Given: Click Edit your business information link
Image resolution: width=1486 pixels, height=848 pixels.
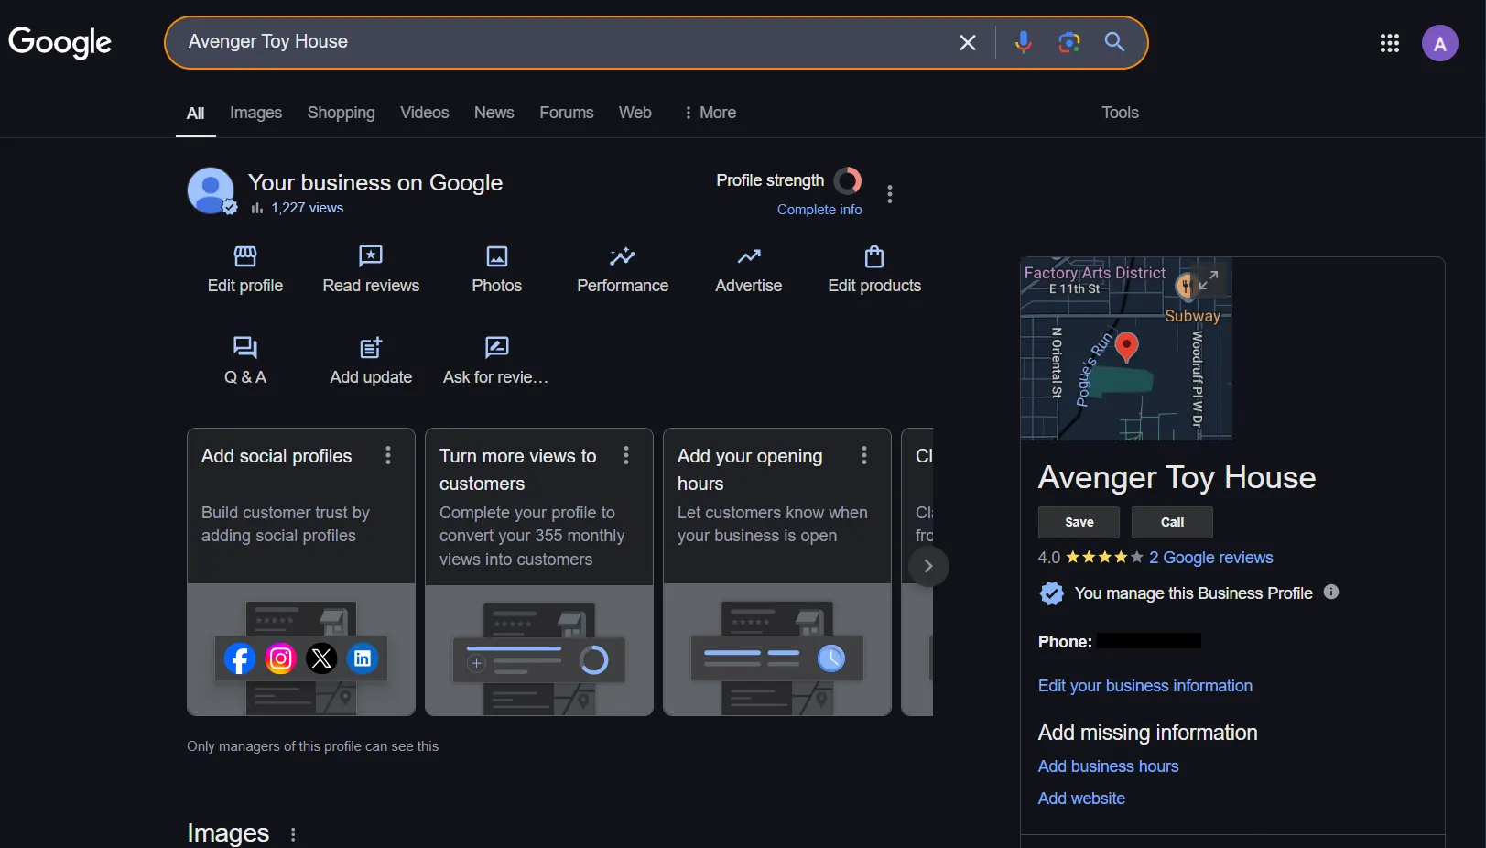Looking at the screenshot, I should (1144, 686).
